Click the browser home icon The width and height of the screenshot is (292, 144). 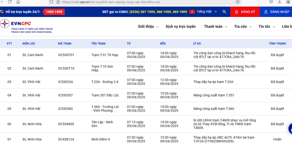coord(18,2)
